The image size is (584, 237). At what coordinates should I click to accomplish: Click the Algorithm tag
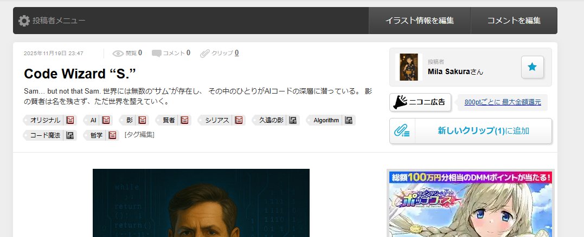(x=326, y=120)
